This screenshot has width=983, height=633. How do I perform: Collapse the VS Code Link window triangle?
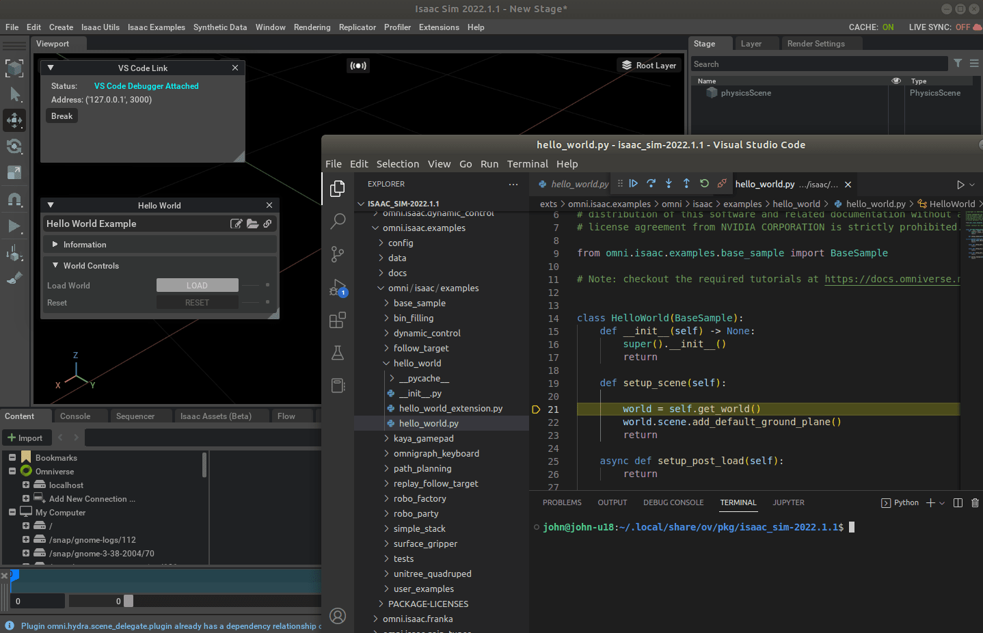point(51,68)
